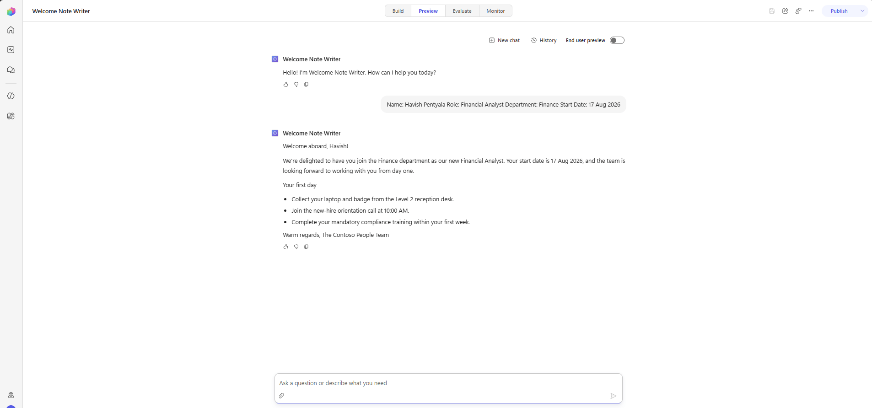Open chat History

[x=544, y=40]
